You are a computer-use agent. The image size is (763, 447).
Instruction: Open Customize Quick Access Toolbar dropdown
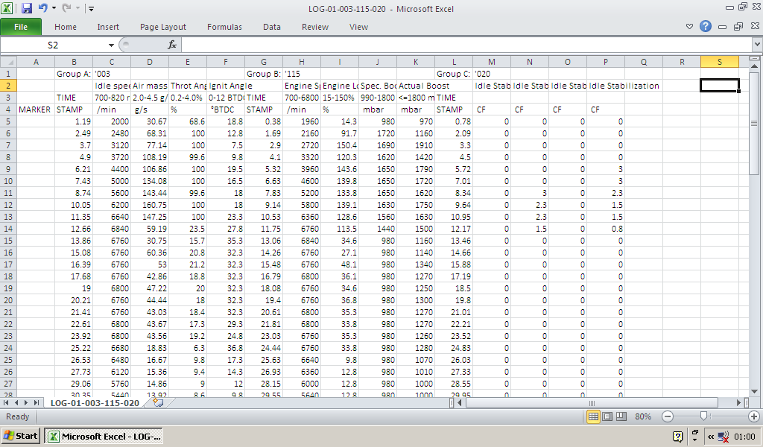91,9
